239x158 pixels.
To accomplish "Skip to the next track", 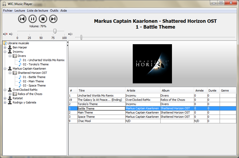I will coord(53,19).
